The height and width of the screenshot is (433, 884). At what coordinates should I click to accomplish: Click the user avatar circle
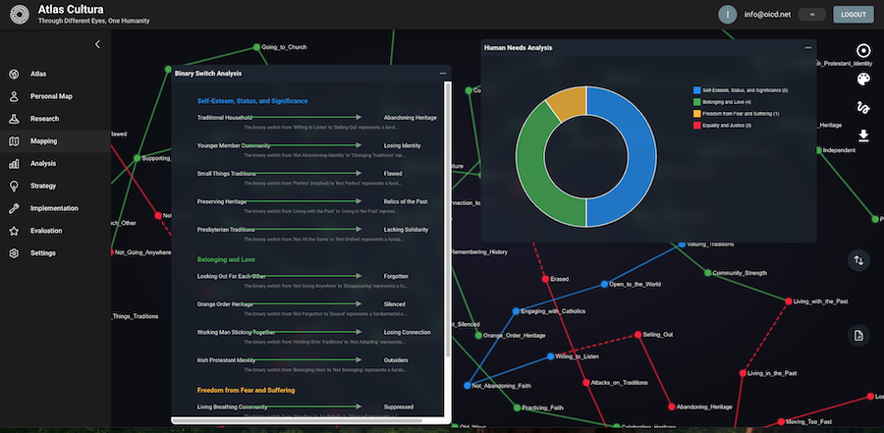[727, 15]
